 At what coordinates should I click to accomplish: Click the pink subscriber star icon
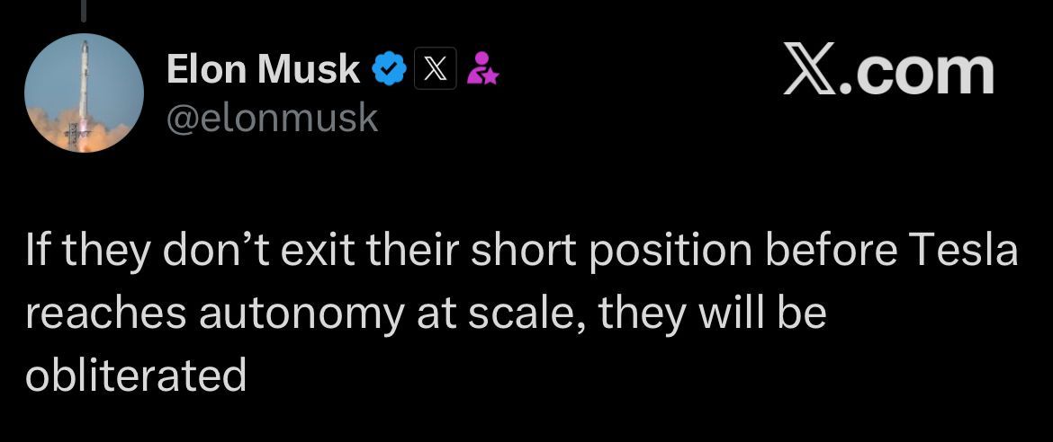click(x=482, y=68)
